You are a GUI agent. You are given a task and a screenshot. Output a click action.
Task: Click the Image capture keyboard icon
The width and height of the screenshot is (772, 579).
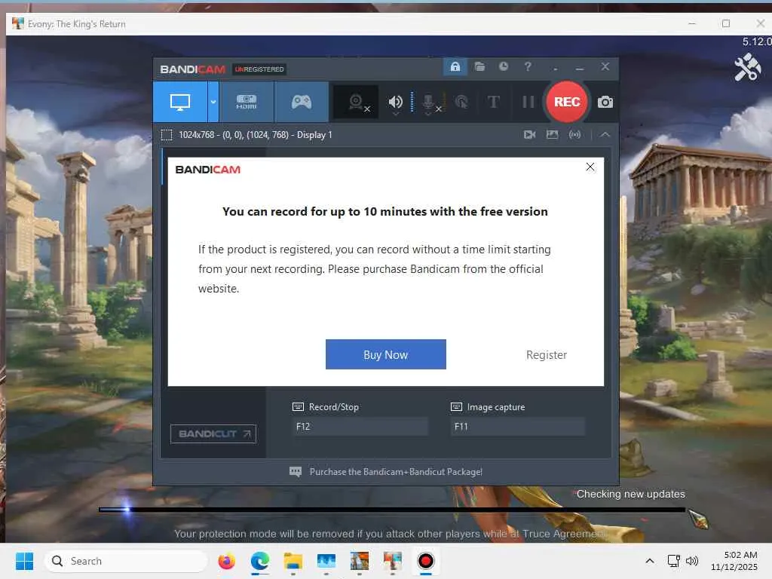[456, 406]
